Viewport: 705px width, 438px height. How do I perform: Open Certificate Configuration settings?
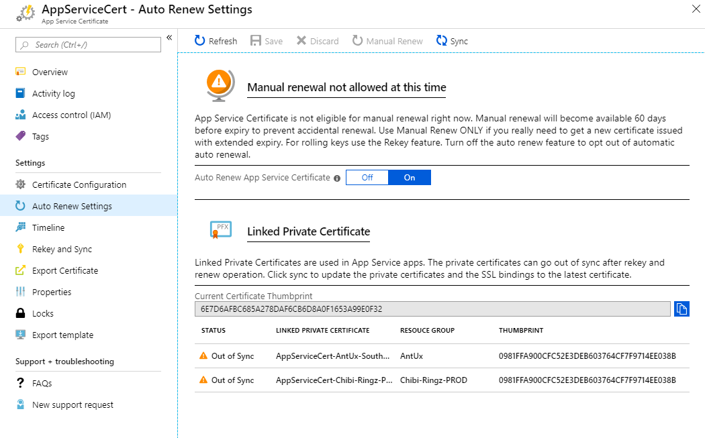pyautogui.click(x=79, y=184)
